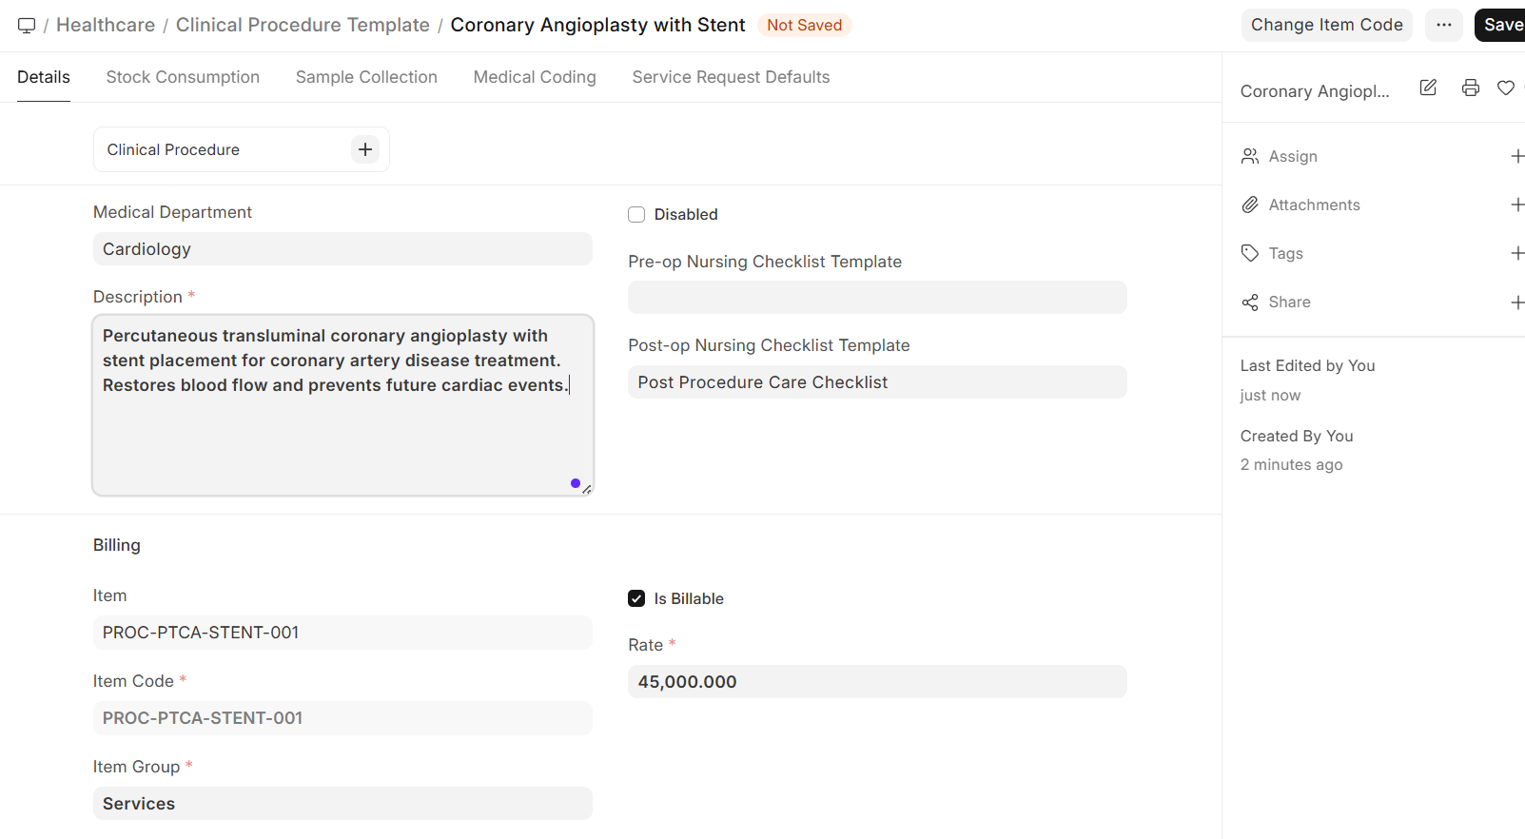Open the Post Procedure Care Checklist field options
The width and height of the screenshot is (1525, 839).
876,381
